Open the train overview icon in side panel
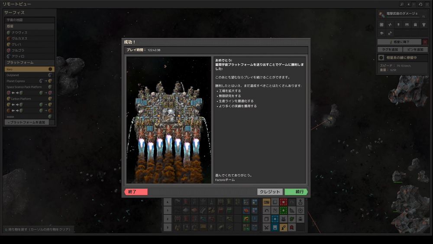This screenshot has width=433, height=244. click(415, 25)
